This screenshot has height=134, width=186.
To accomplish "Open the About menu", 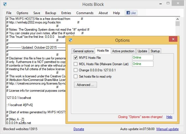I will click(103, 13).
